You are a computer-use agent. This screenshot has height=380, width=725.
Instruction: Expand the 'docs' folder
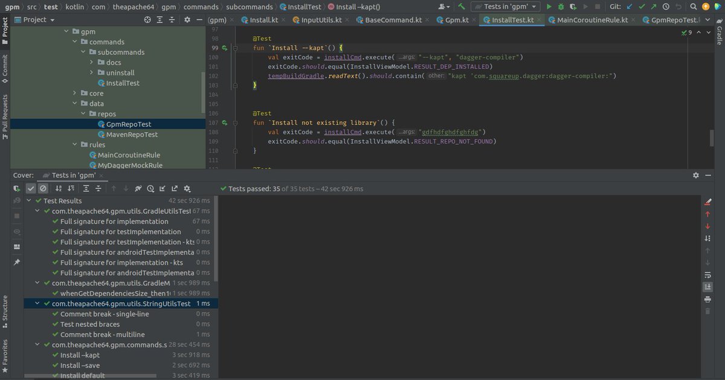(x=92, y=63)
